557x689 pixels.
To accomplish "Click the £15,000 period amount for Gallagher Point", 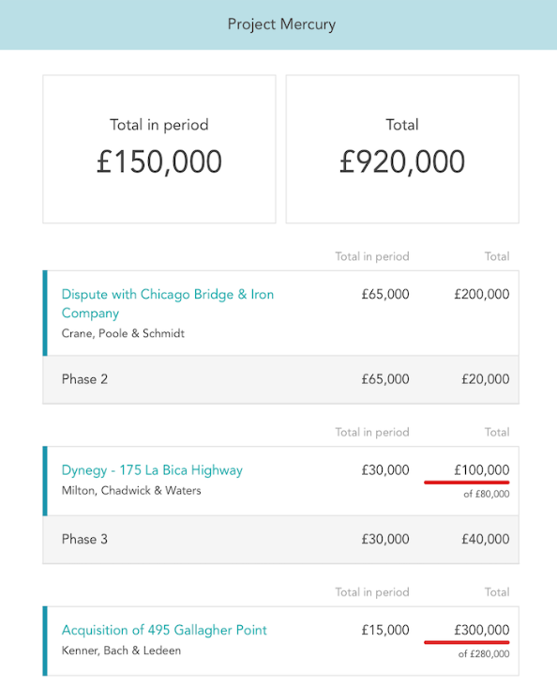I will pyautogui.click(x=385, y=630).
